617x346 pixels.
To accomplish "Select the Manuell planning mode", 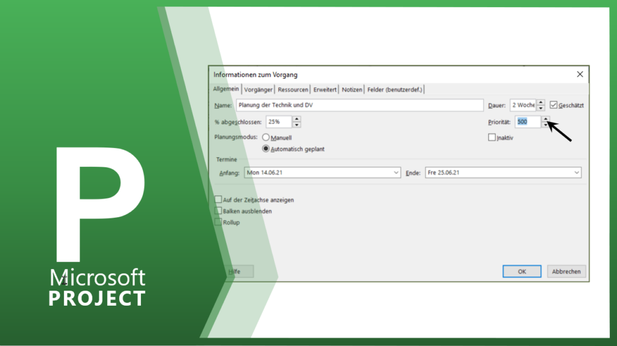I will click(x=266, y=137).
